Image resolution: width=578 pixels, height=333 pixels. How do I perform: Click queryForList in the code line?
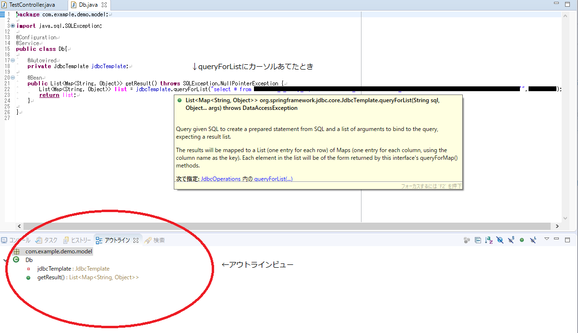(190, 89)
